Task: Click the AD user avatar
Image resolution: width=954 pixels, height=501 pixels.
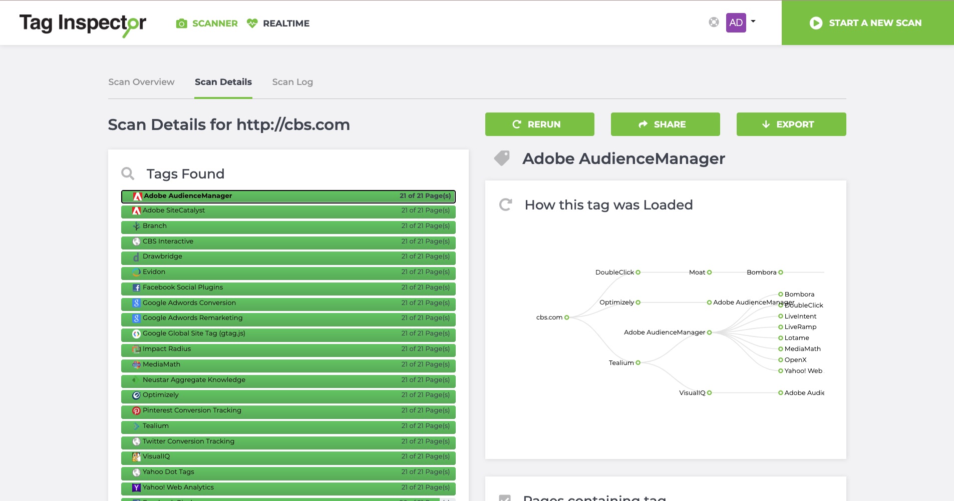Action: click(736, 22)
